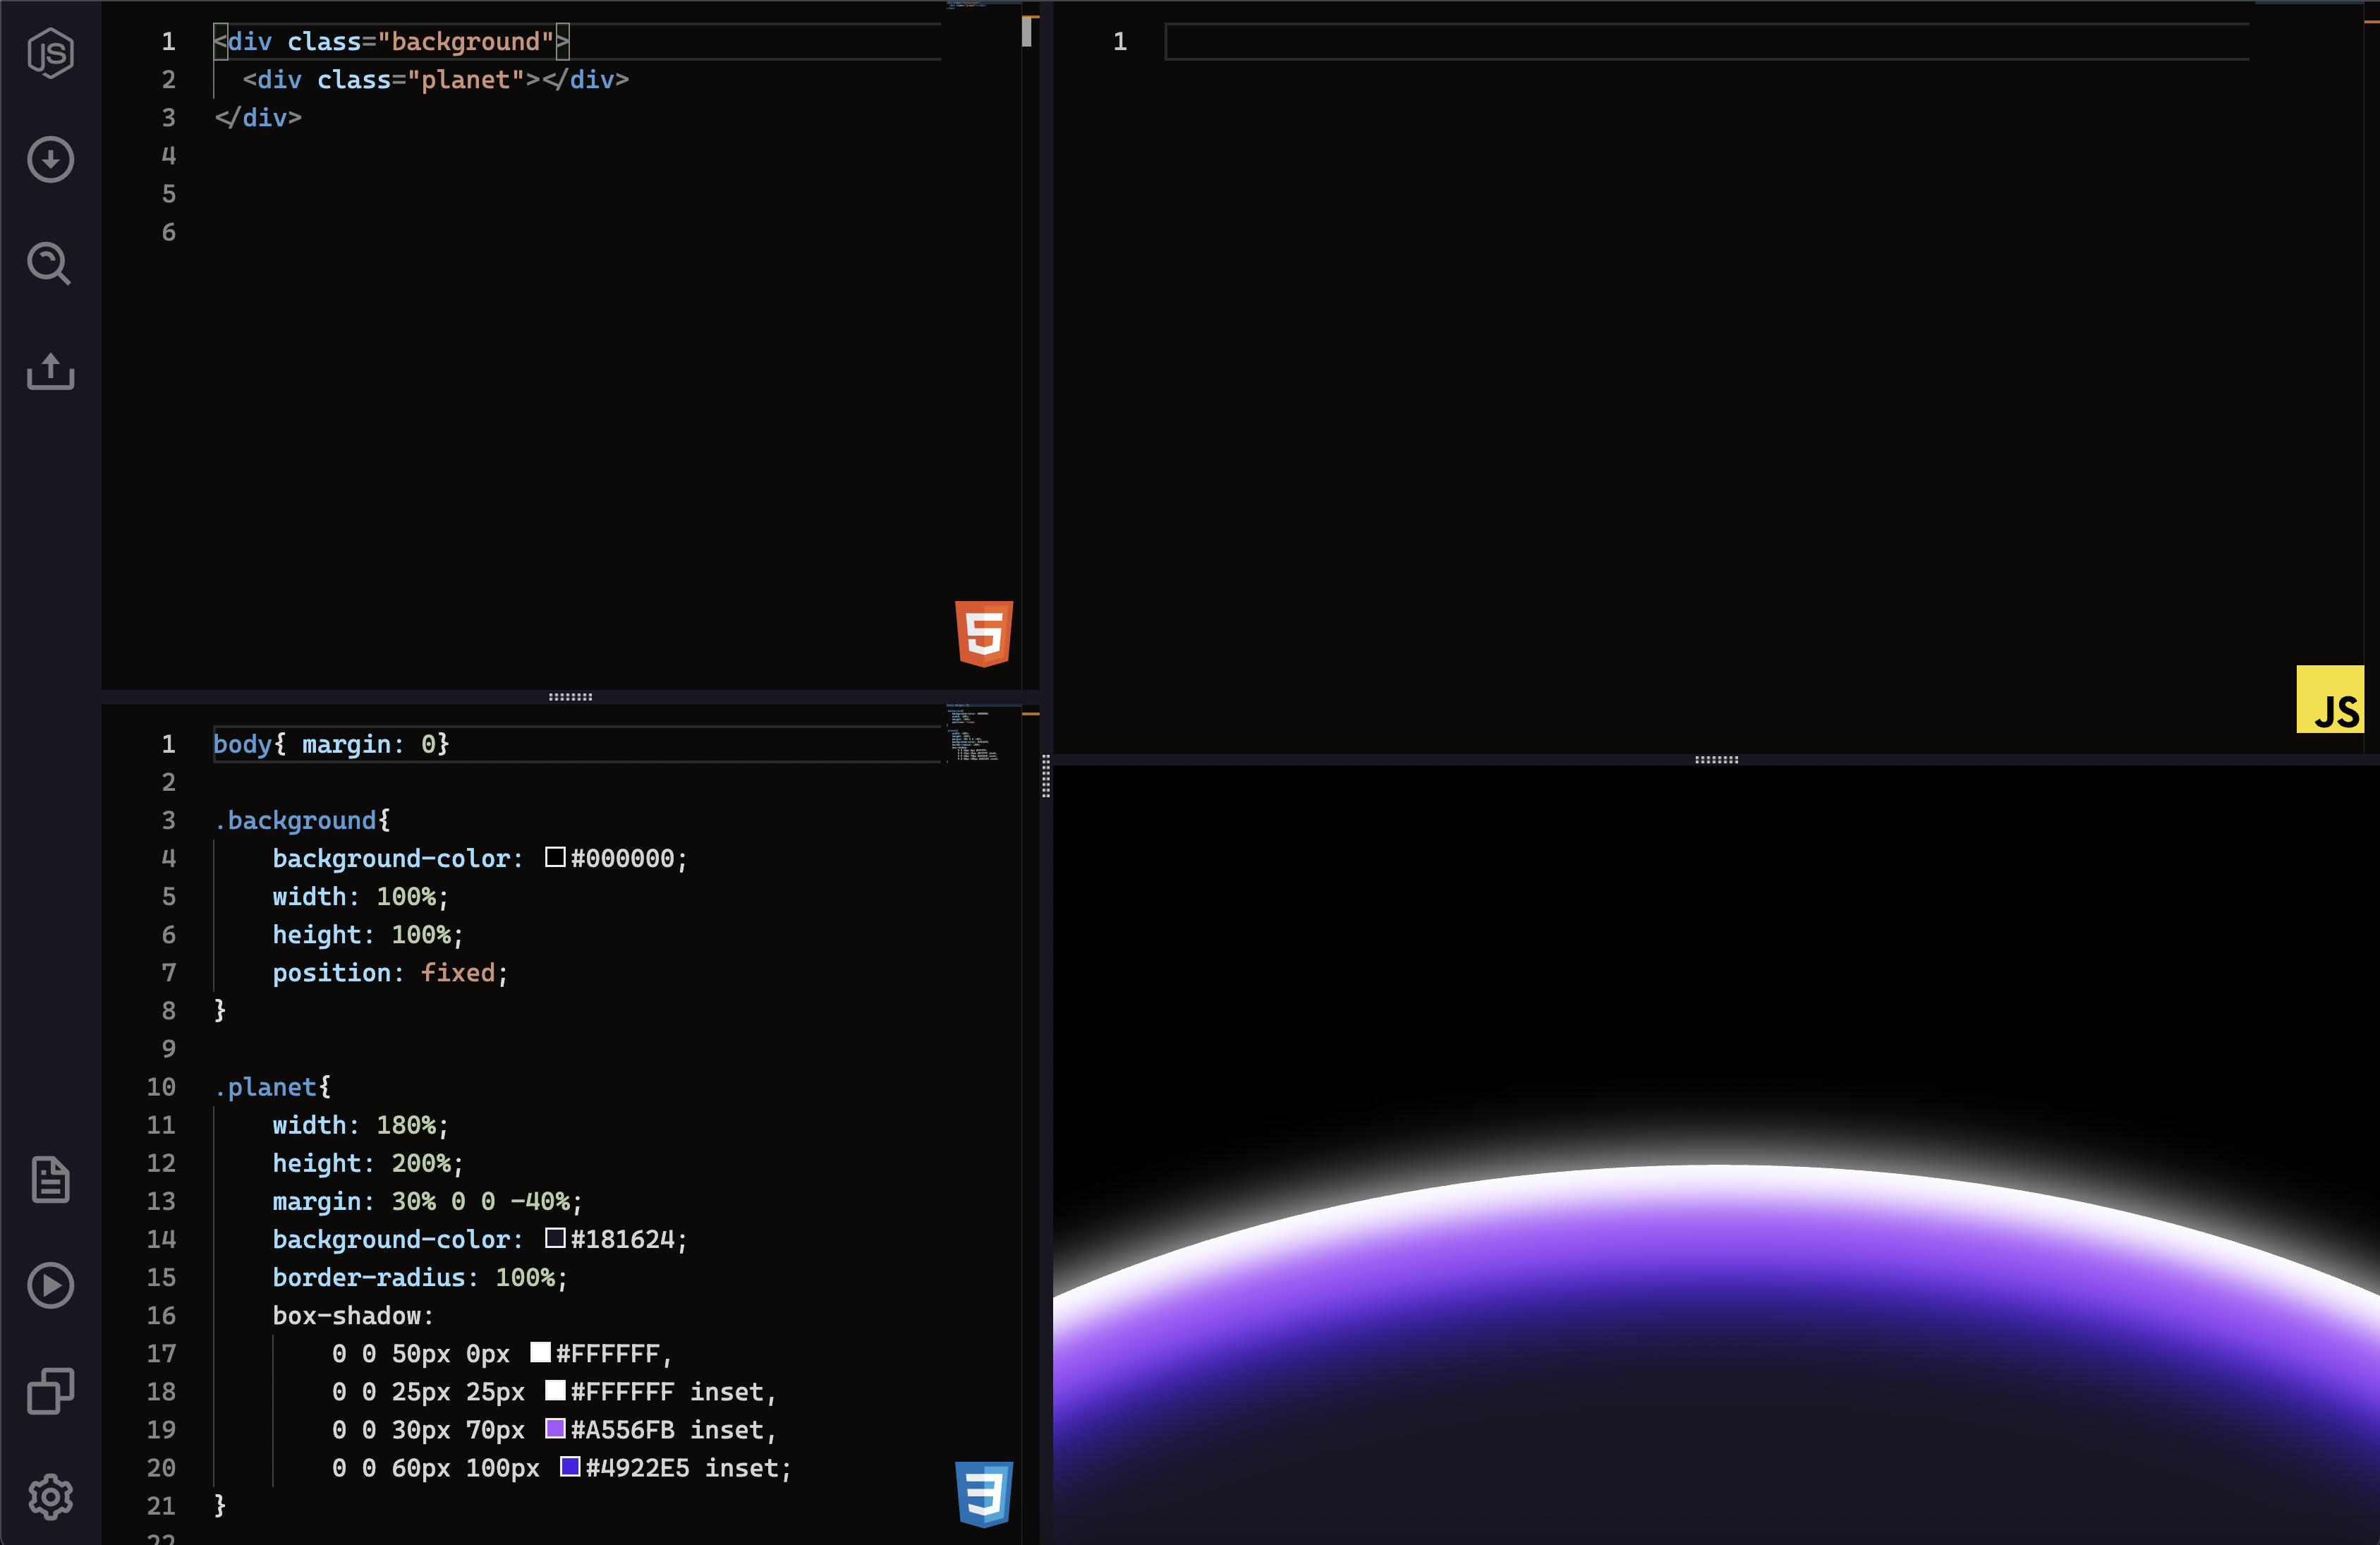This screenshot has height=1545, width=2380.
Task: Open the magnifier search icon in sidebar
Action: coord(49,264)
